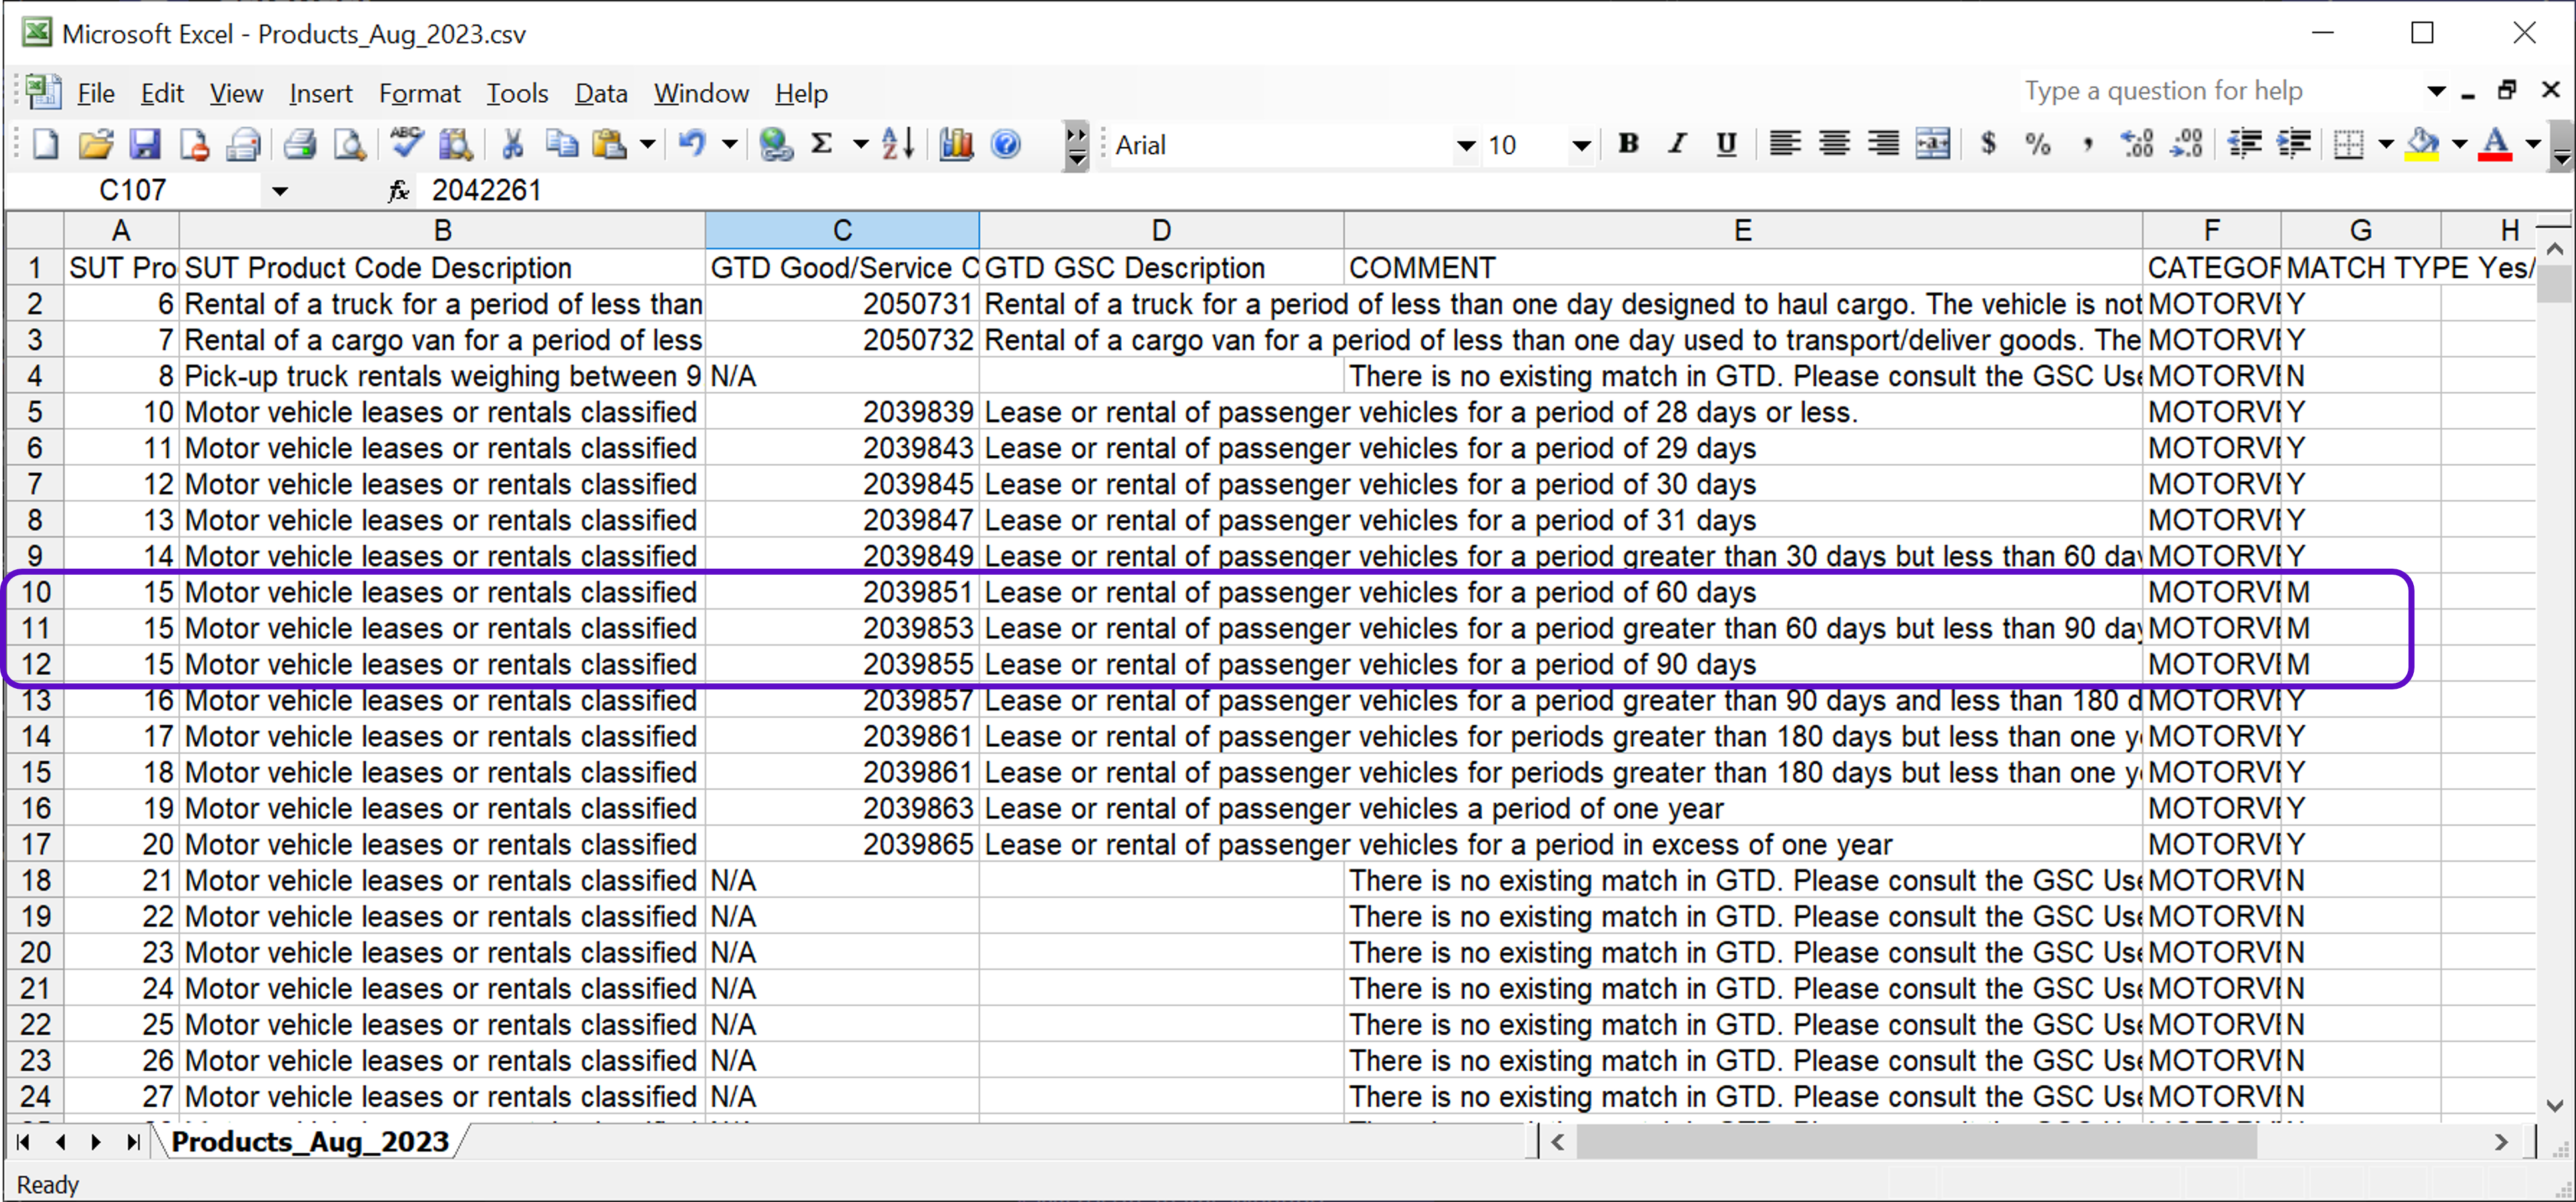Toggle Italic formatting
This screenshot has height=1202, width=2576.
1677,145
